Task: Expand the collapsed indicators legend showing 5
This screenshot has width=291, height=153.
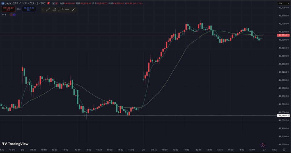Action: tap(4, 14)
